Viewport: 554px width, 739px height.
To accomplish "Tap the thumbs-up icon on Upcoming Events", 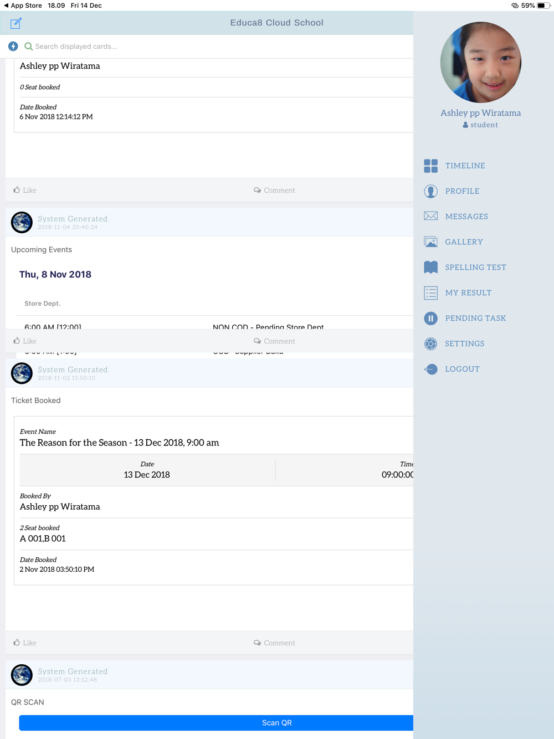I will pos(17,341).
